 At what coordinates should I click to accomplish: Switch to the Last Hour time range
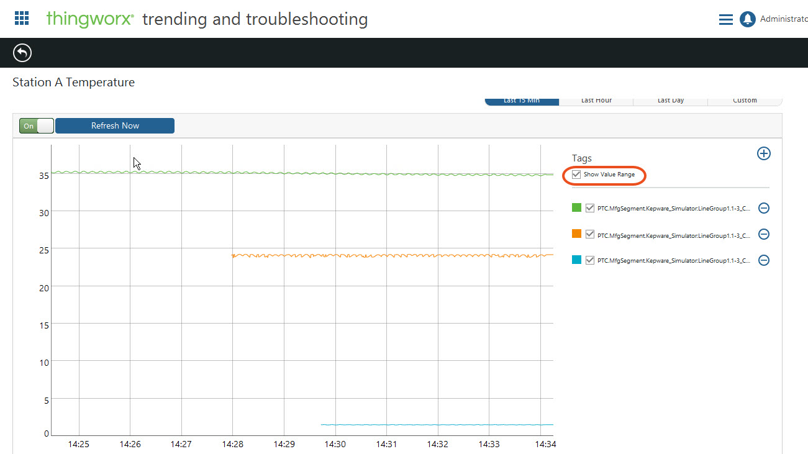click(x=596, y=100)
